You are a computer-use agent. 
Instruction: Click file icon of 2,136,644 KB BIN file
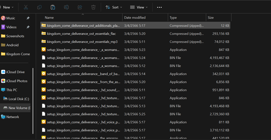tap(44, 66)
